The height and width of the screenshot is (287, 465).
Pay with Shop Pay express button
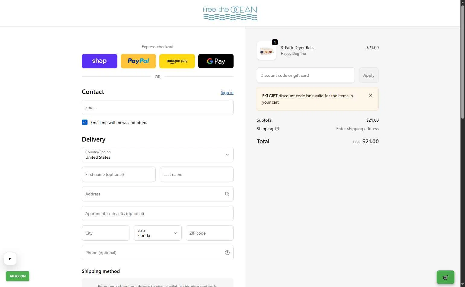[x=99, y=61]
